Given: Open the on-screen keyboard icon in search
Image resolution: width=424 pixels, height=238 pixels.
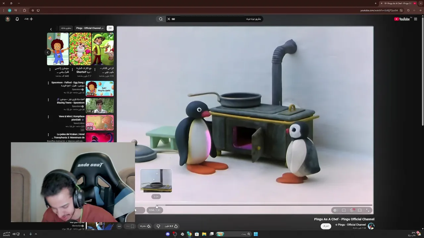Looking at the screenshot, I should click(173, 19).
